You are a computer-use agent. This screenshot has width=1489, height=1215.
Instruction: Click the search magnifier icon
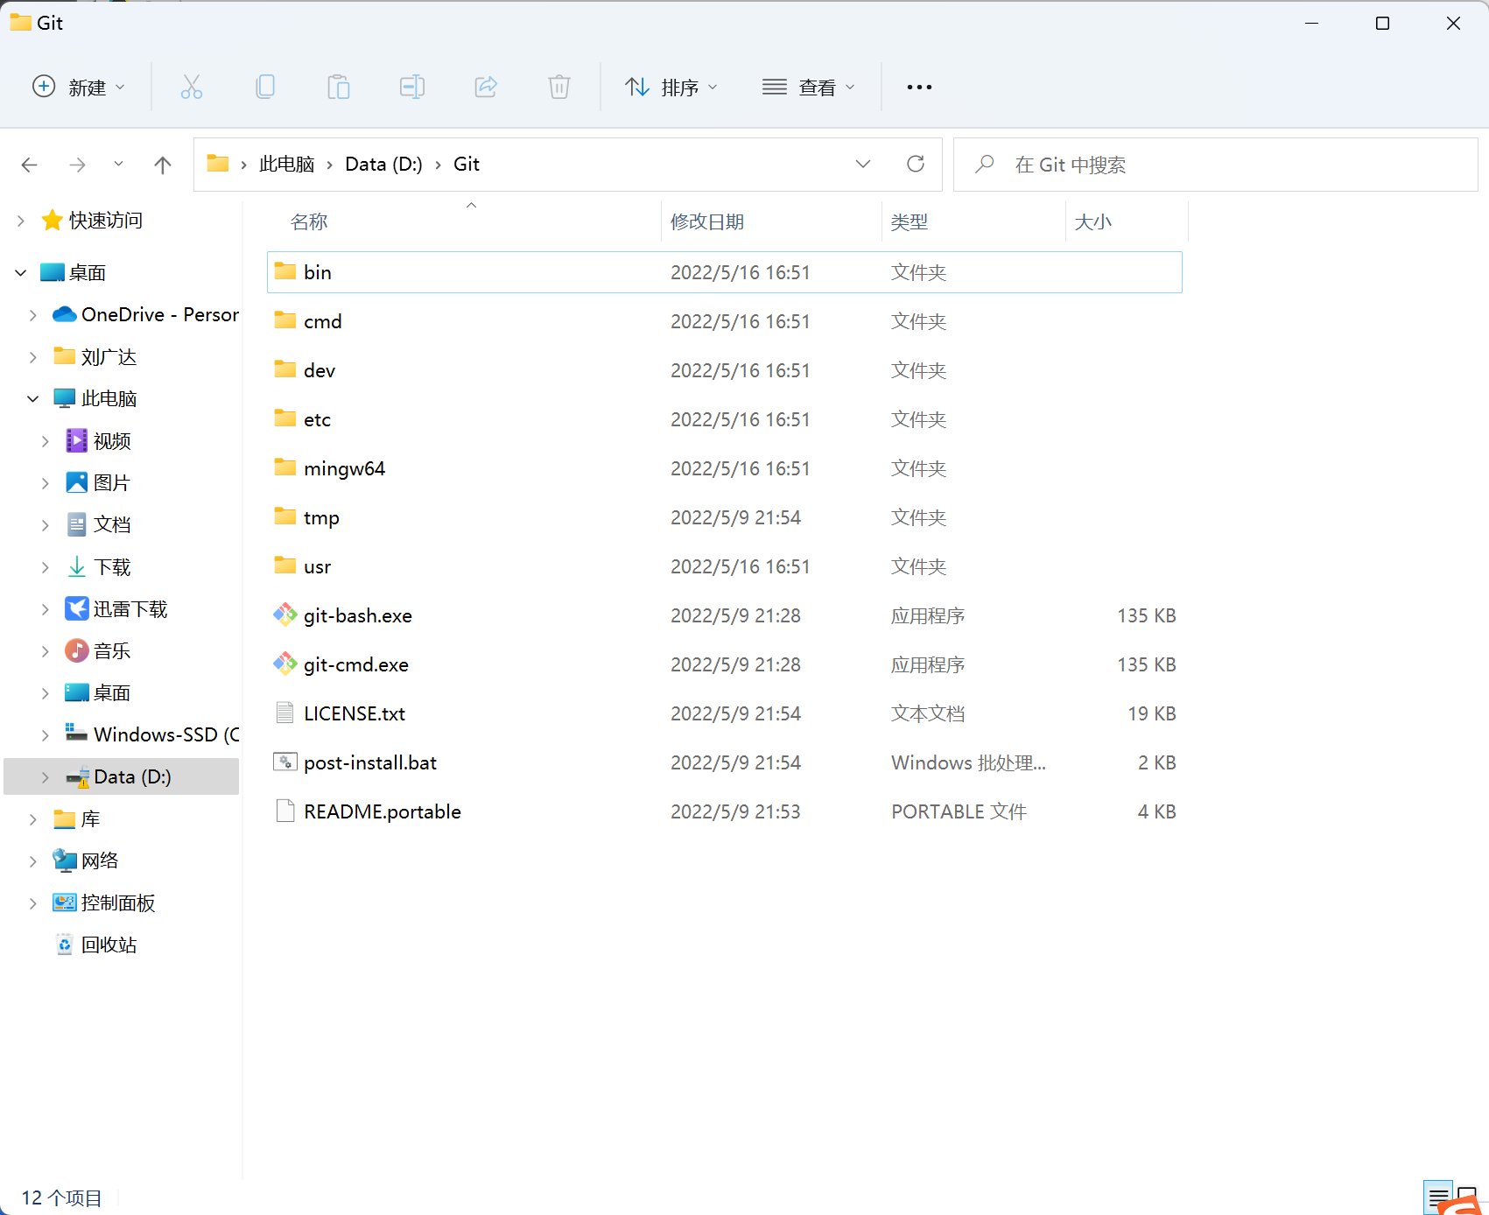click(x=985, y=164)
